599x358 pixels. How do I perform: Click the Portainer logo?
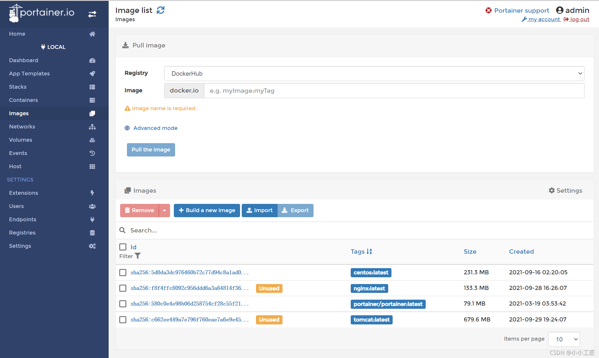point(42,13)
